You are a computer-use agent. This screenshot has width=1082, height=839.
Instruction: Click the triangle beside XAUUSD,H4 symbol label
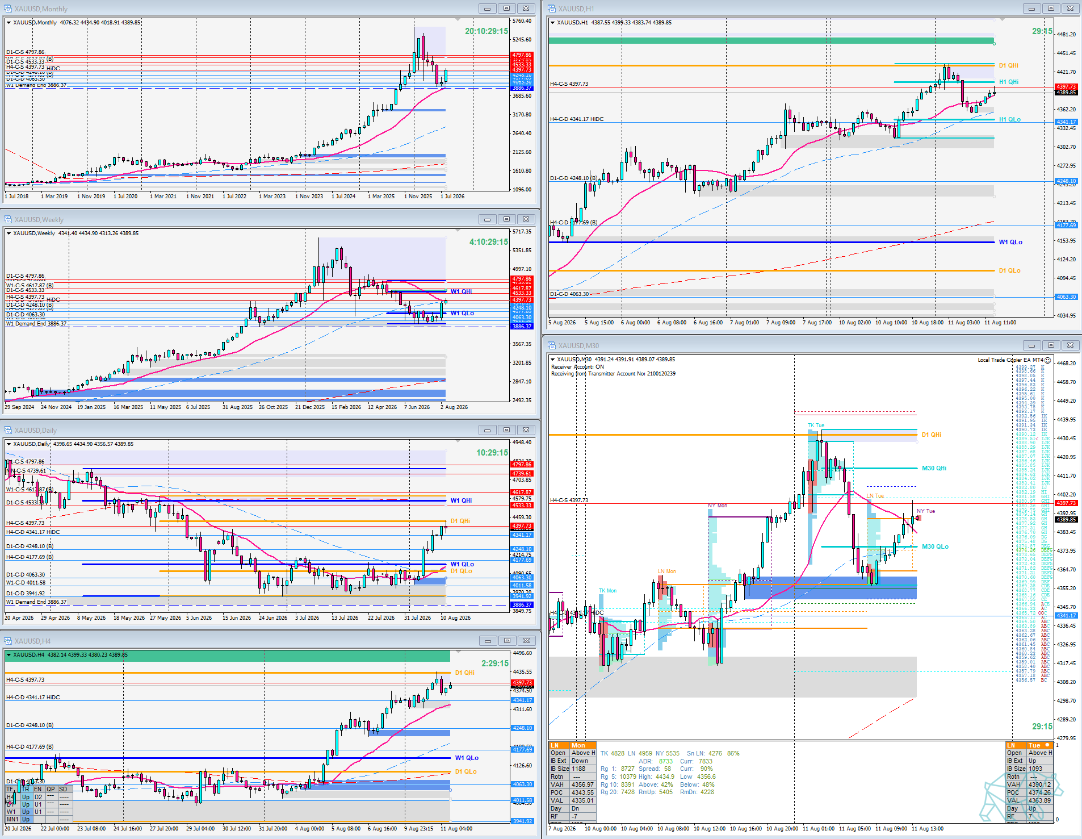click(9, 655)
